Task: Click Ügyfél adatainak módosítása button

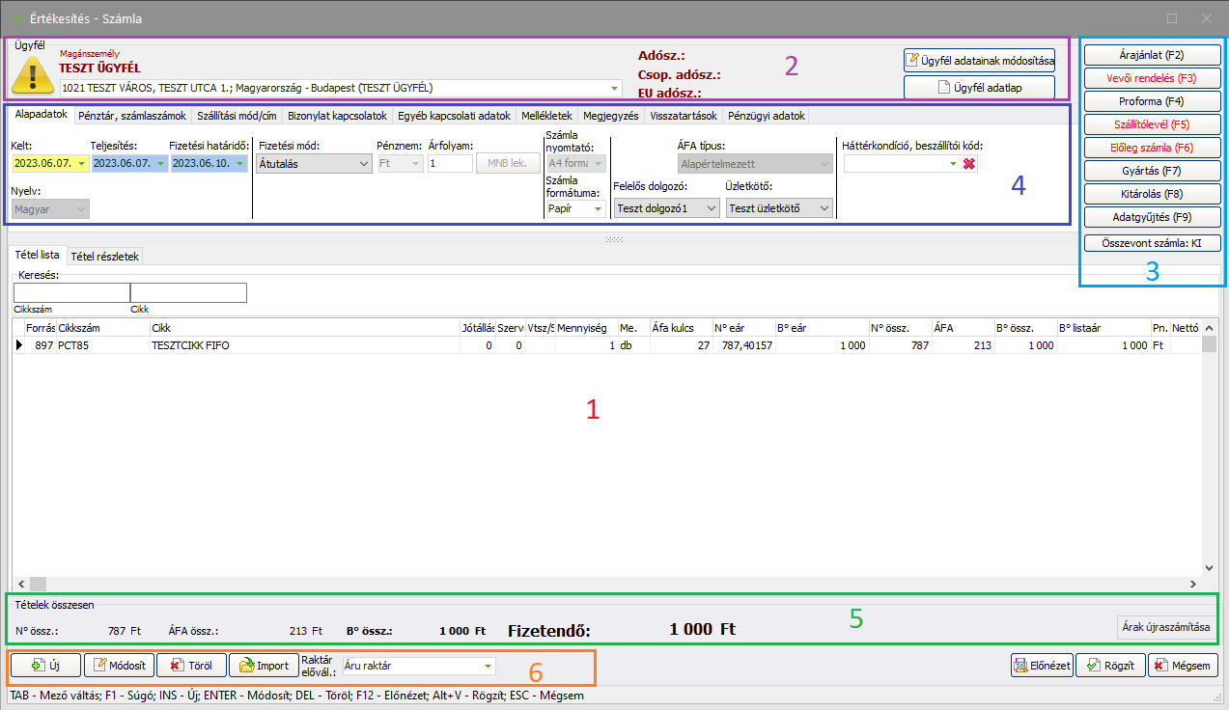Action: pyautogui.click(x=980, y=61)
